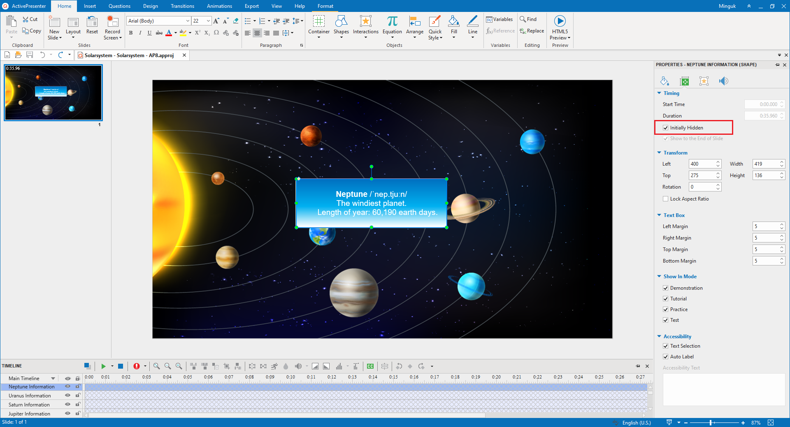The height and width of the screenshot is (427, 790).
Task: Click the timeline record button
Action: click(x=137, y=366)
